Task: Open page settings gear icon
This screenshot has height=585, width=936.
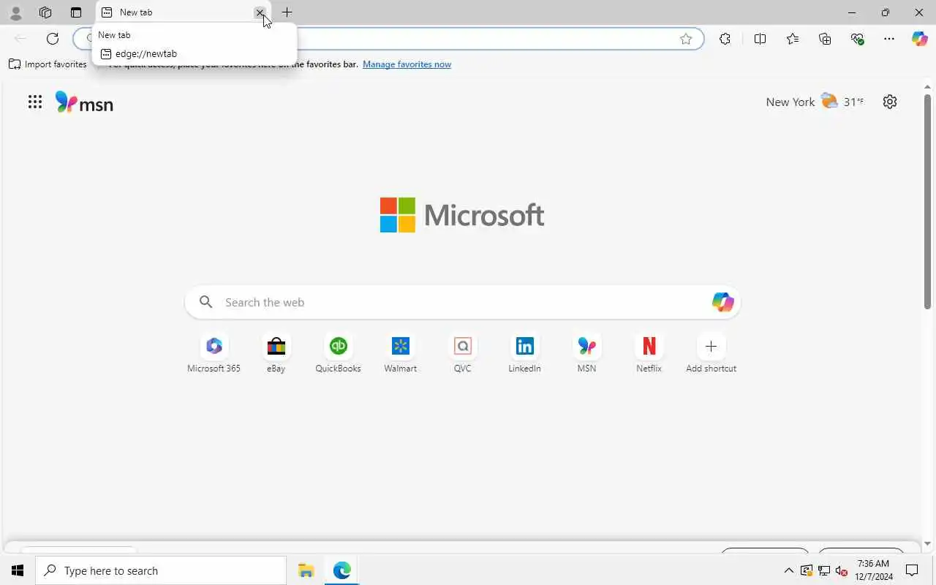Action: pyautogui.click(x=890, y=102)
